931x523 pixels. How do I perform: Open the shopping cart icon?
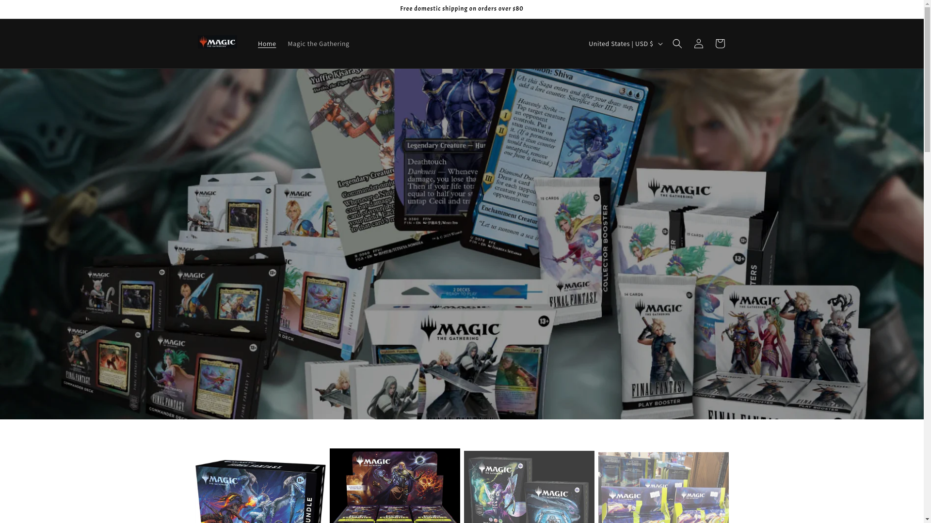click(x=720, y=44)
